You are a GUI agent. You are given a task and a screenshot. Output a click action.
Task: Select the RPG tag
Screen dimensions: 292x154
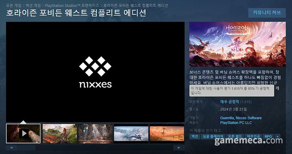point(268,136)
